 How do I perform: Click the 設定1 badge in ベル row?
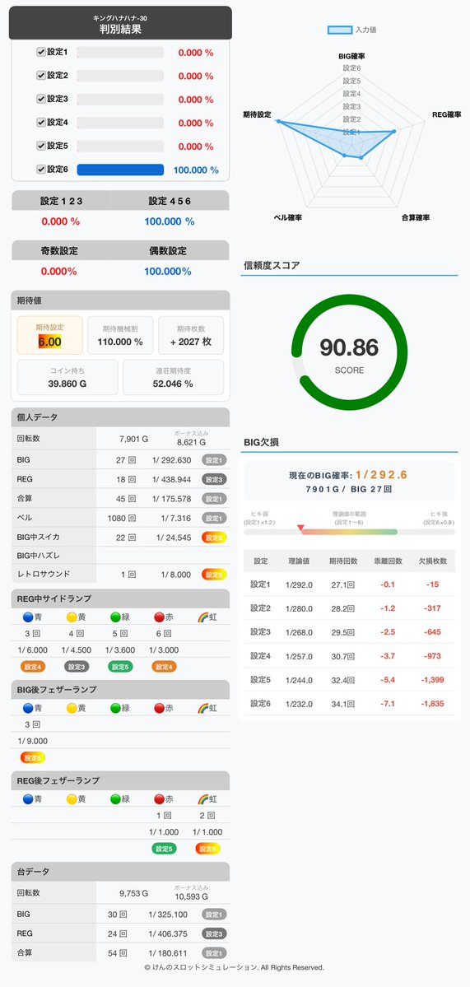coord(215,518)
